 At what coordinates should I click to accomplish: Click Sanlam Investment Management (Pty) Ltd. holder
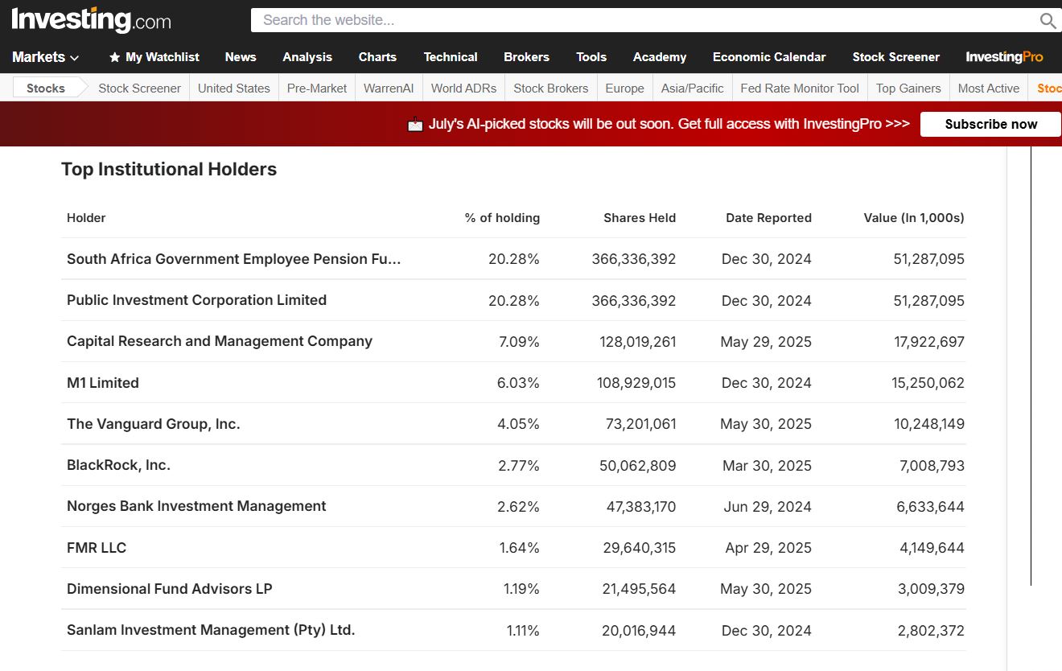[x=211, y=630]
